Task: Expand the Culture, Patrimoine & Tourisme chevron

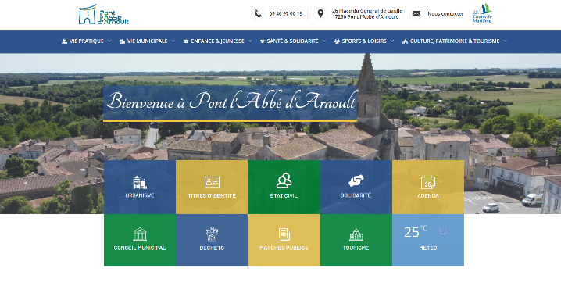Action: point(506,41)
